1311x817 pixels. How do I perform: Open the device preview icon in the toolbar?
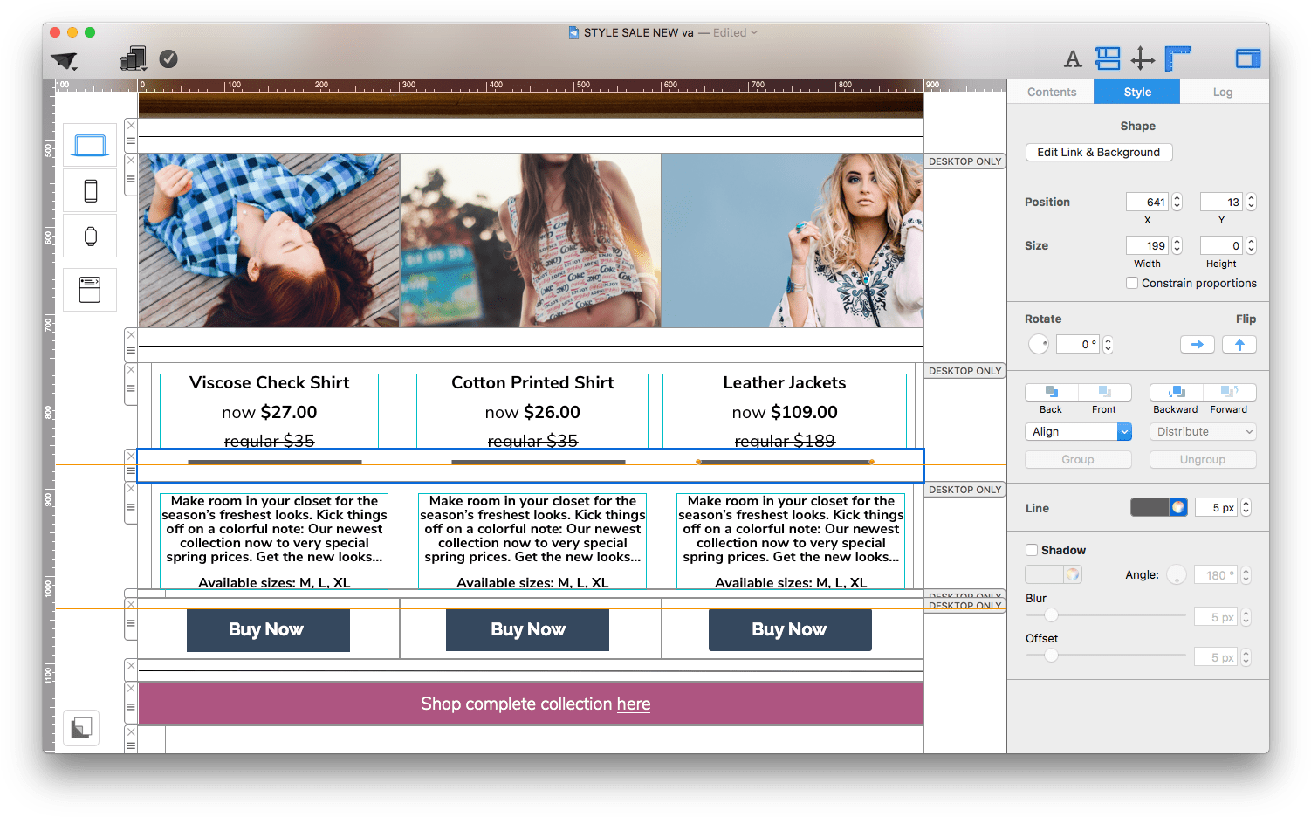(133, 58)
